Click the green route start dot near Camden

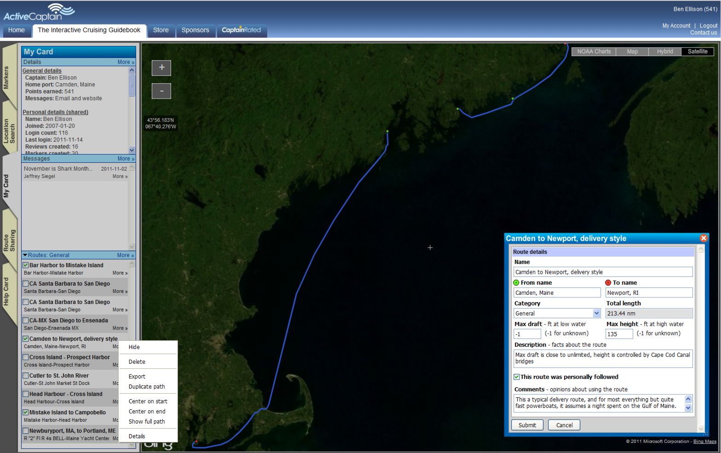(x=387, y=132)
